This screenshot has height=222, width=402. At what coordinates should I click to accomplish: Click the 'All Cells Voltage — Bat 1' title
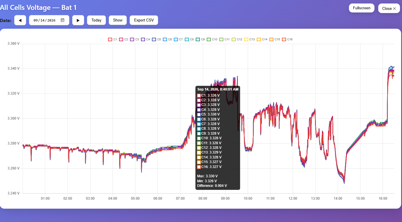(38, 8)
